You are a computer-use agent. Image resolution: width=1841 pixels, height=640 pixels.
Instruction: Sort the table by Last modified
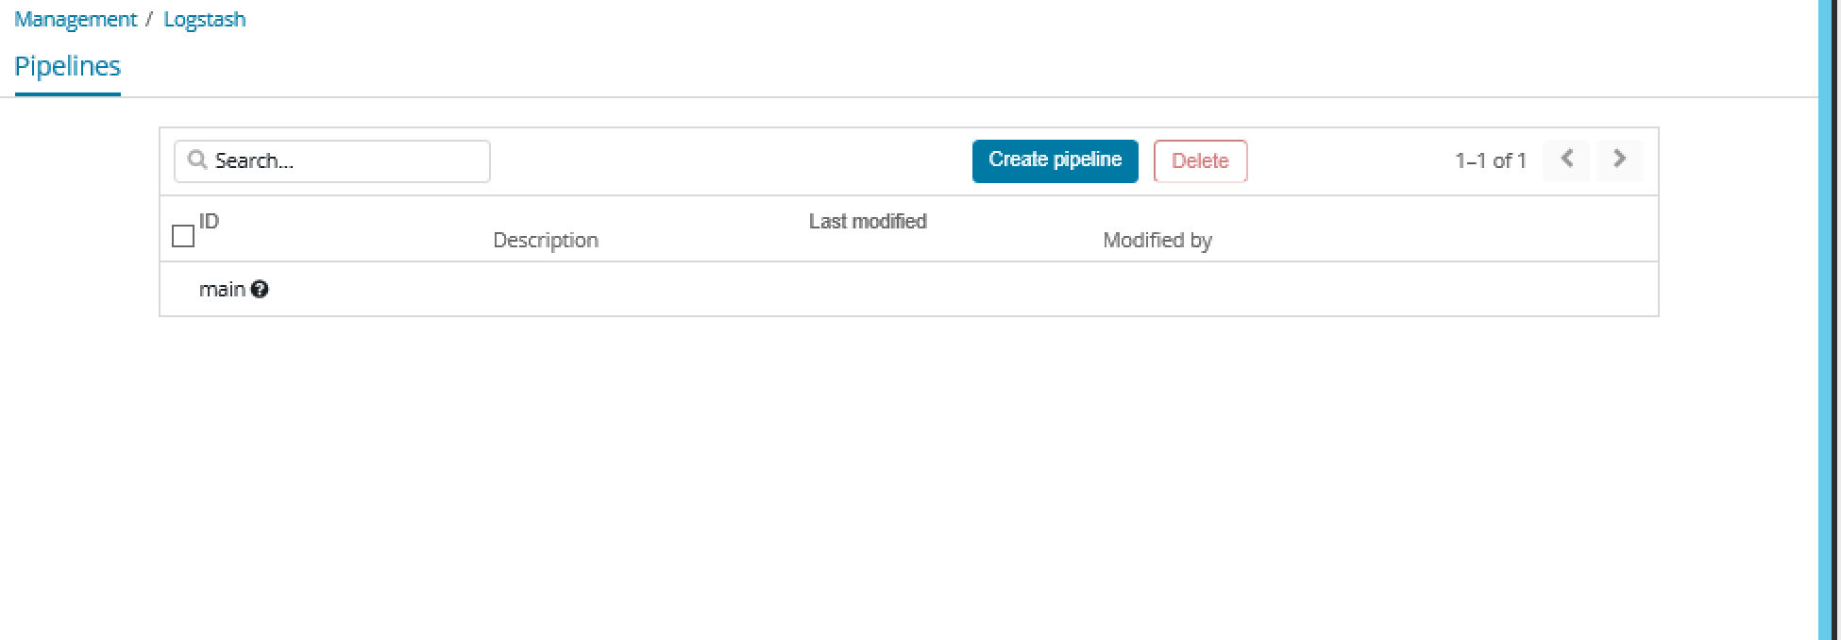tap(867, 221)
